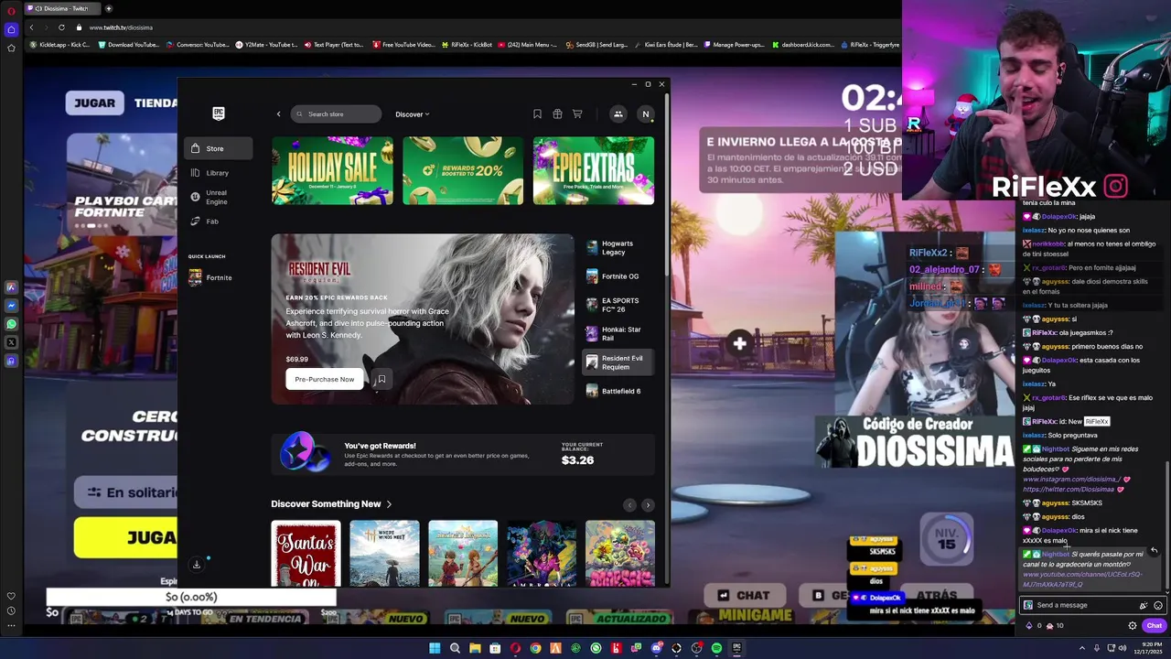The width and height of the screenshot is (1171, 659).
Task: Expand Discover Something New heading arrow
Action: pos(389,504)
